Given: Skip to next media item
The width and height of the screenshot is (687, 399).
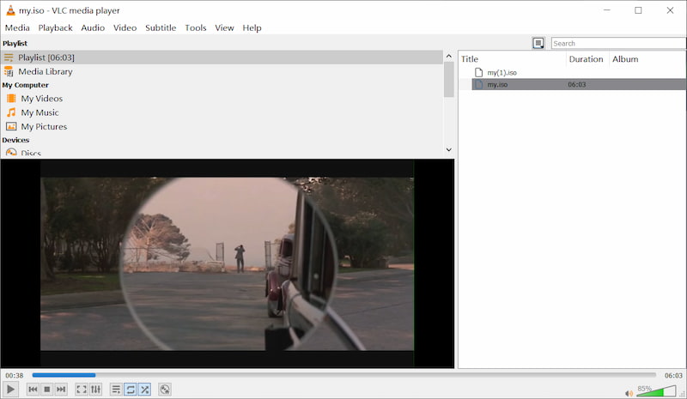Looking at the screenshot, I should pos(61,390).
